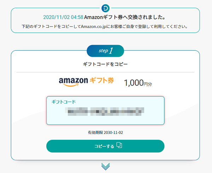Click the 2030-11-02 expiry date
212x173 pixels.
113,133
